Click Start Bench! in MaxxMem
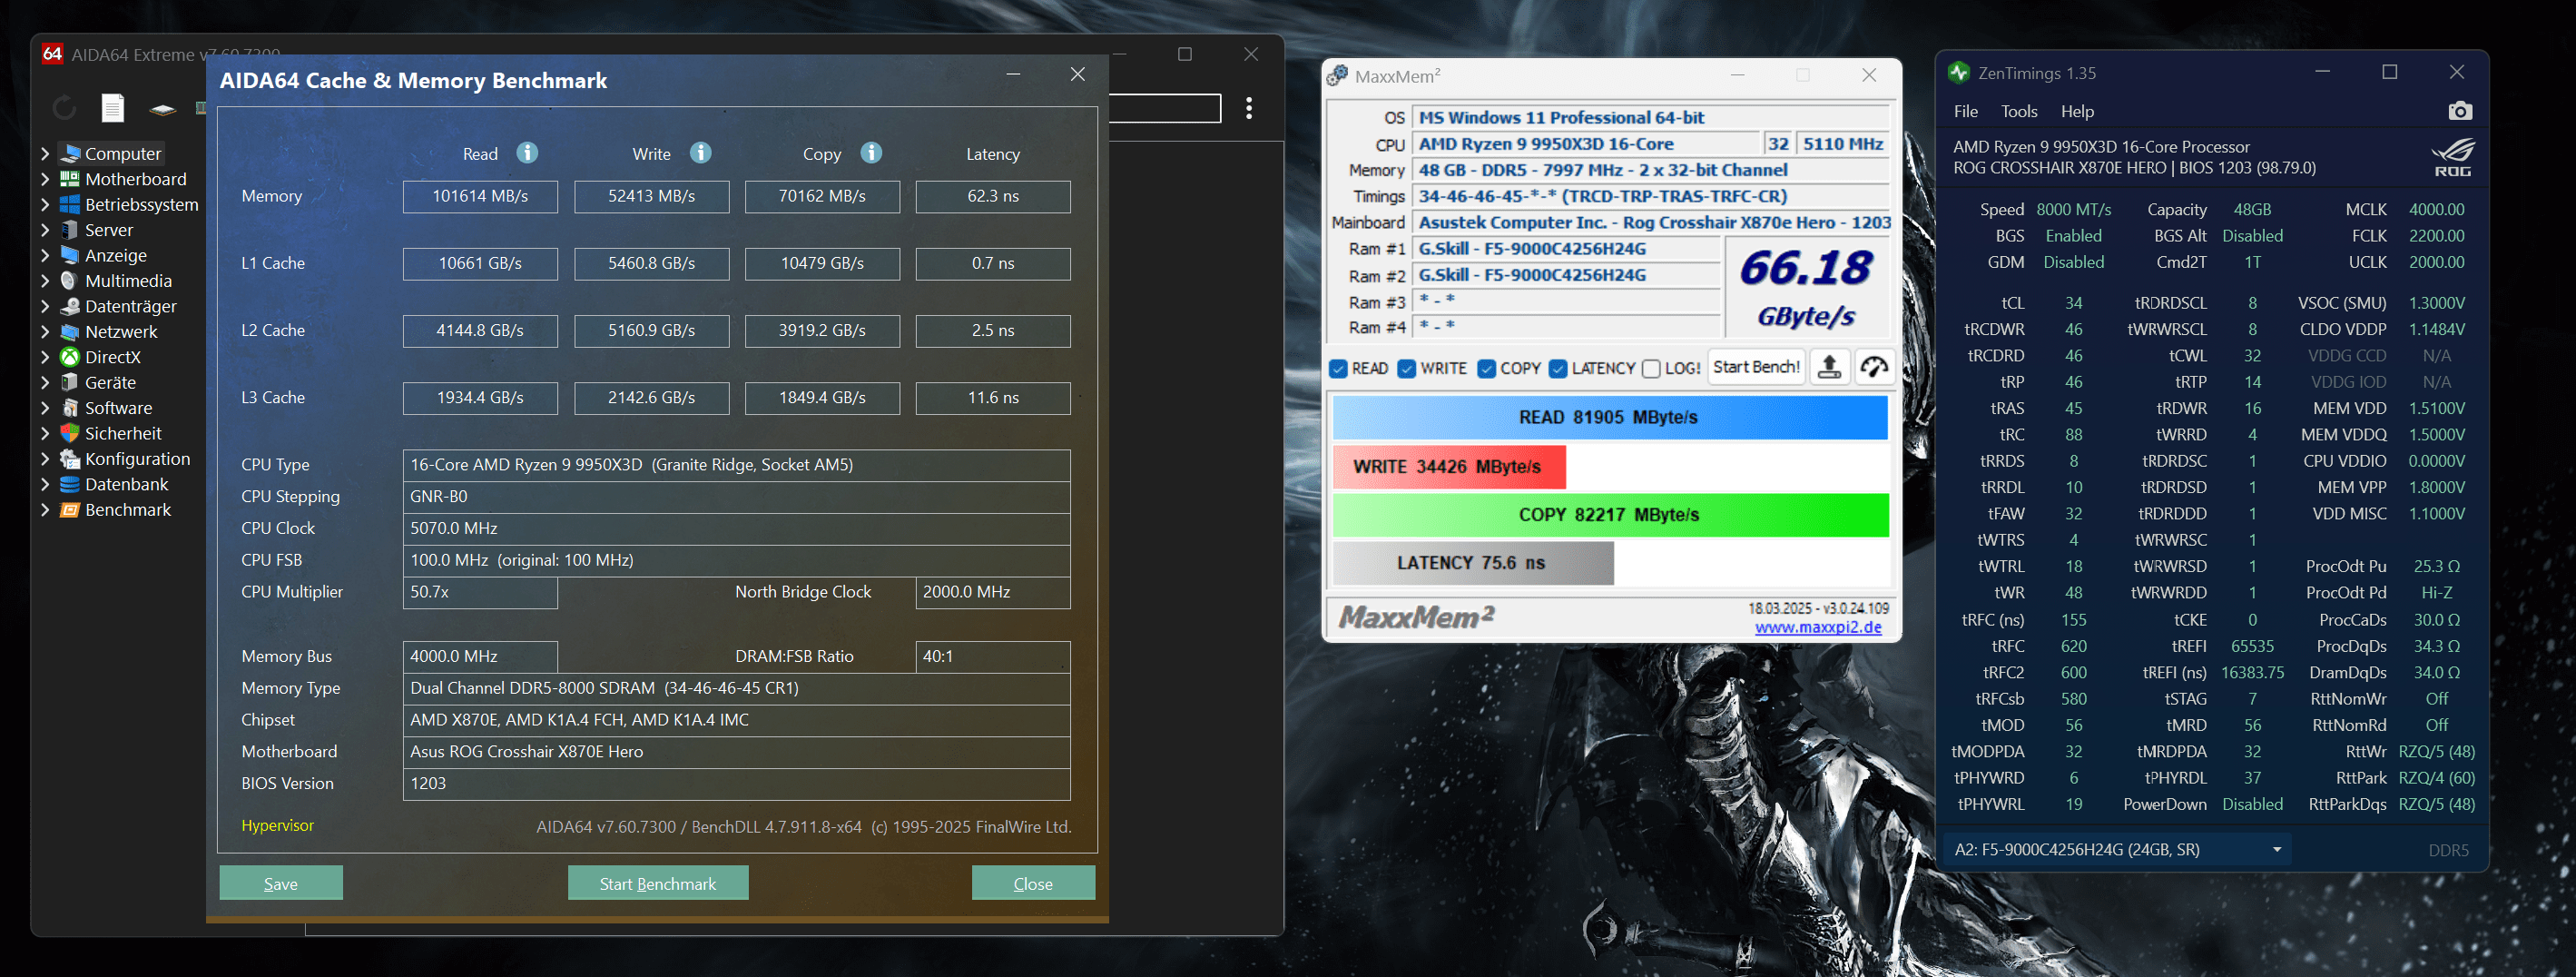Screen dimensions: 2576x977 (1756, 367)
